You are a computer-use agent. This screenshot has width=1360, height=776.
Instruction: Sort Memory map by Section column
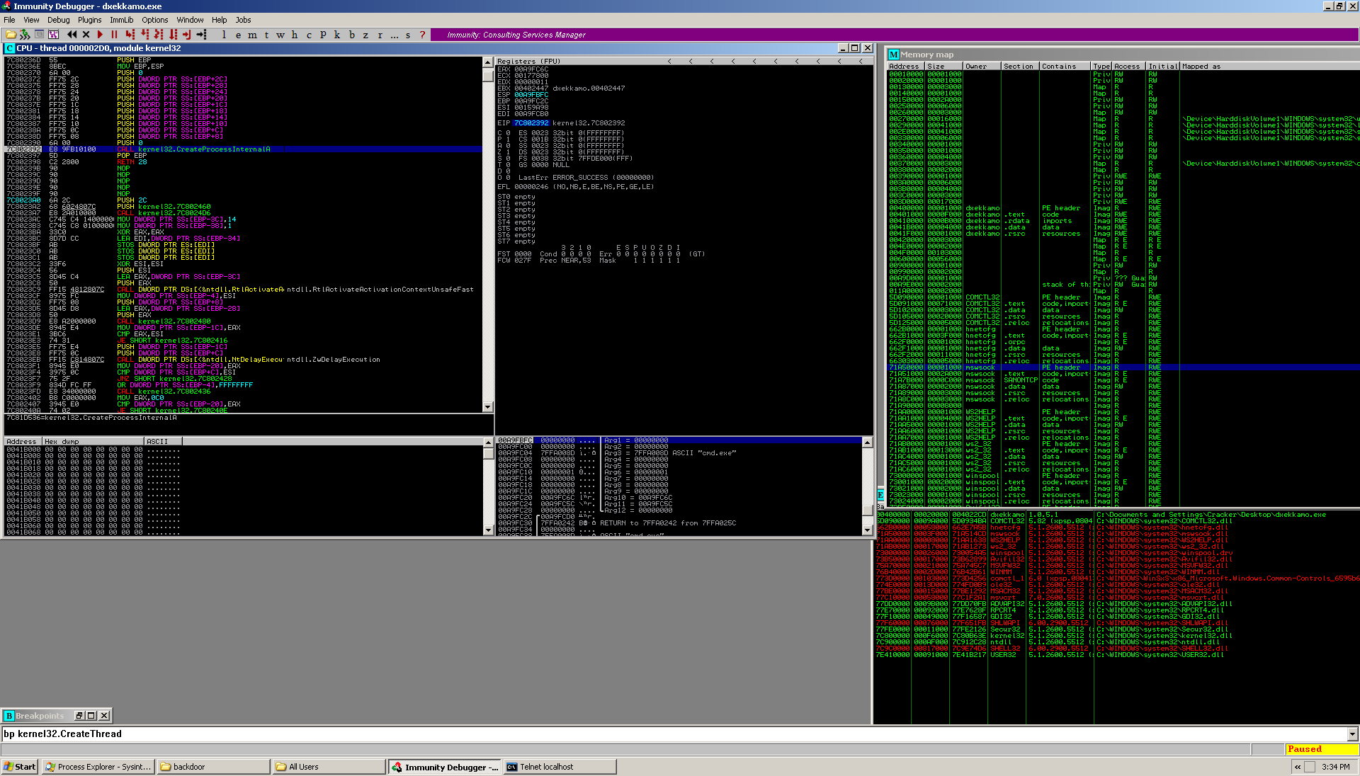click(x=1020, y=66)
